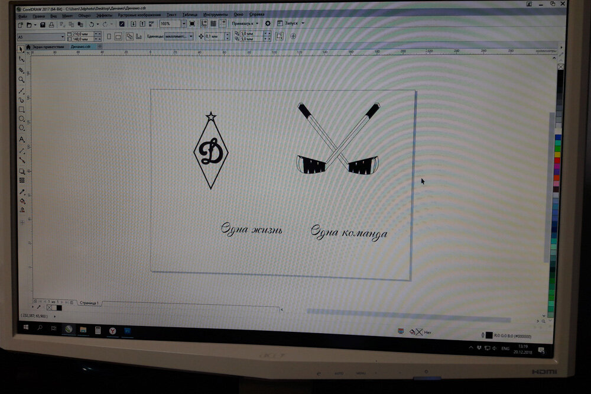The image size is (591, 394).
Task: Click the Quick customize plus button
Action: click(x=293, y=36)
